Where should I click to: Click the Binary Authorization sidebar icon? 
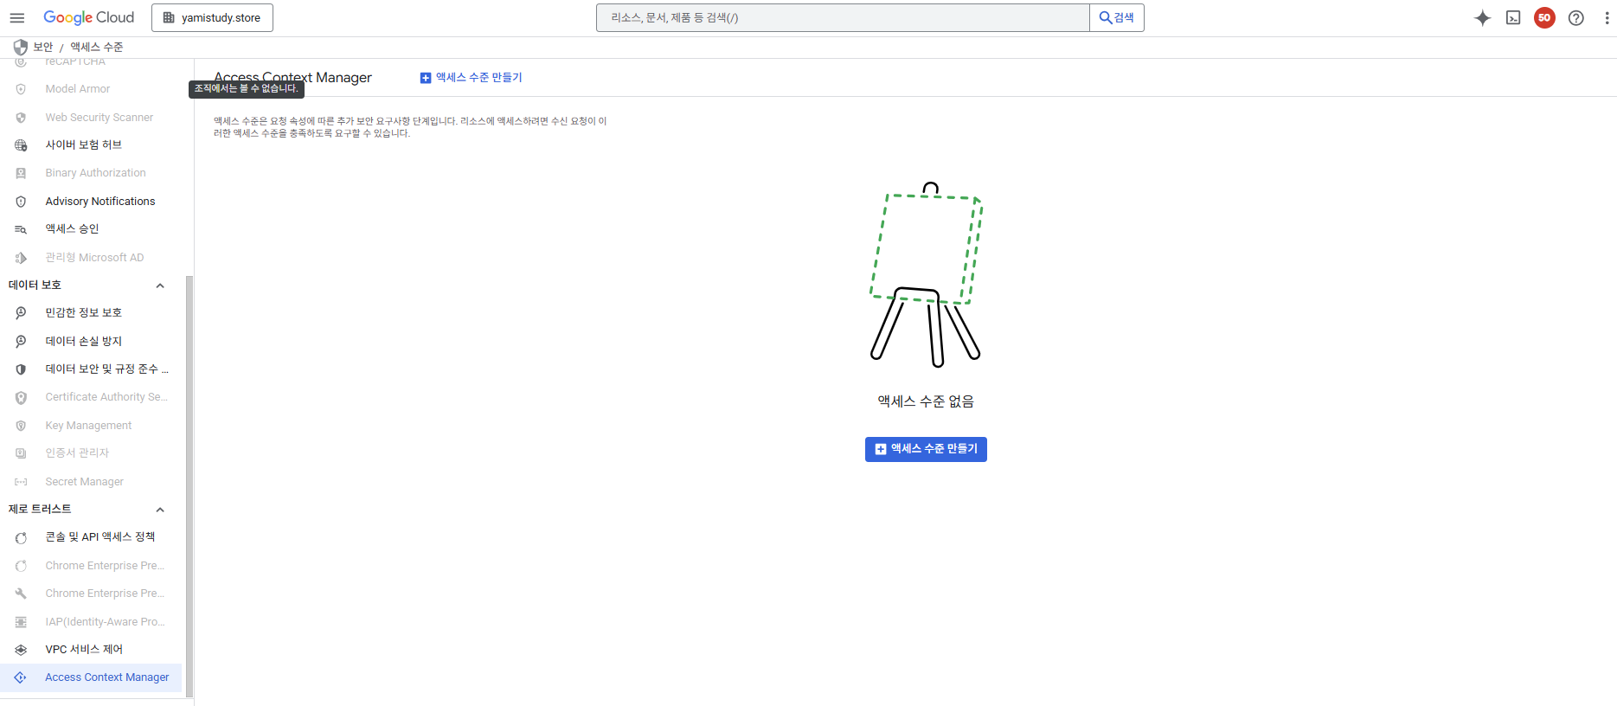pyautogui.click(x=21, y=173)
